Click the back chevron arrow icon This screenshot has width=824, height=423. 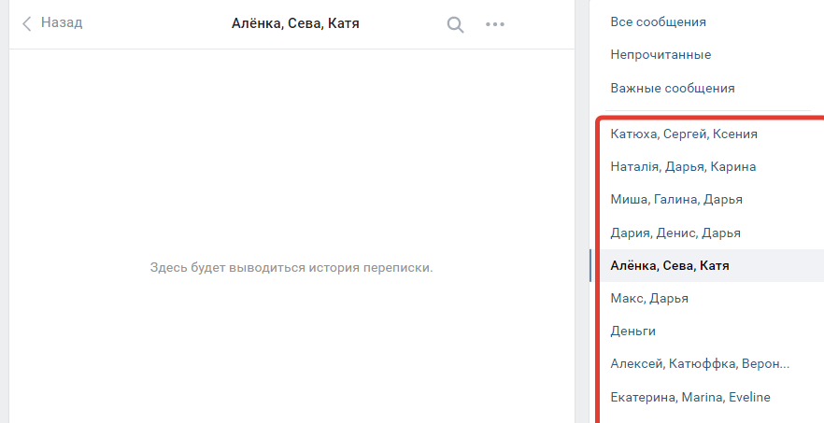[26, 23]
